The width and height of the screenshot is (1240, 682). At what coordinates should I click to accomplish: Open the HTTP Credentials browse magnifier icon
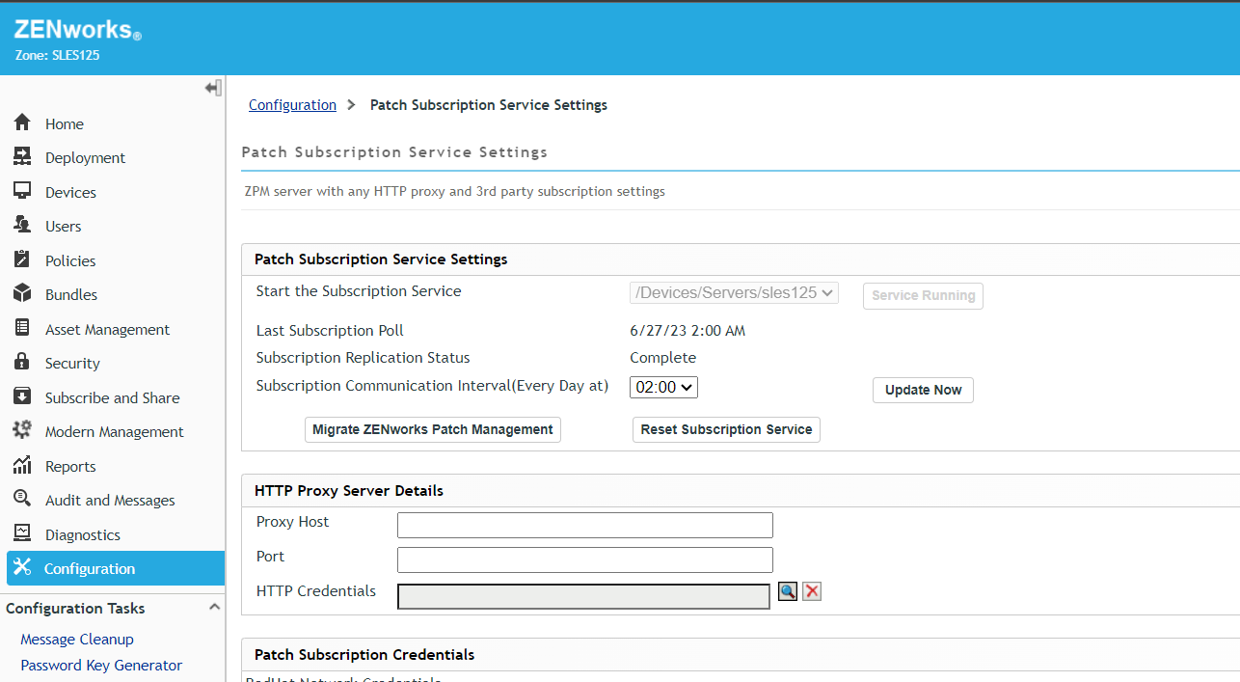pos(787,590)
